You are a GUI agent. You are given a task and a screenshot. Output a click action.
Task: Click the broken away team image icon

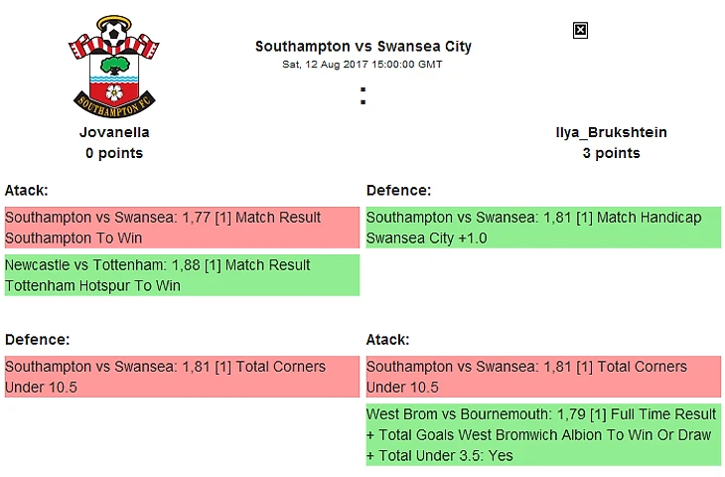coord(581,31)
